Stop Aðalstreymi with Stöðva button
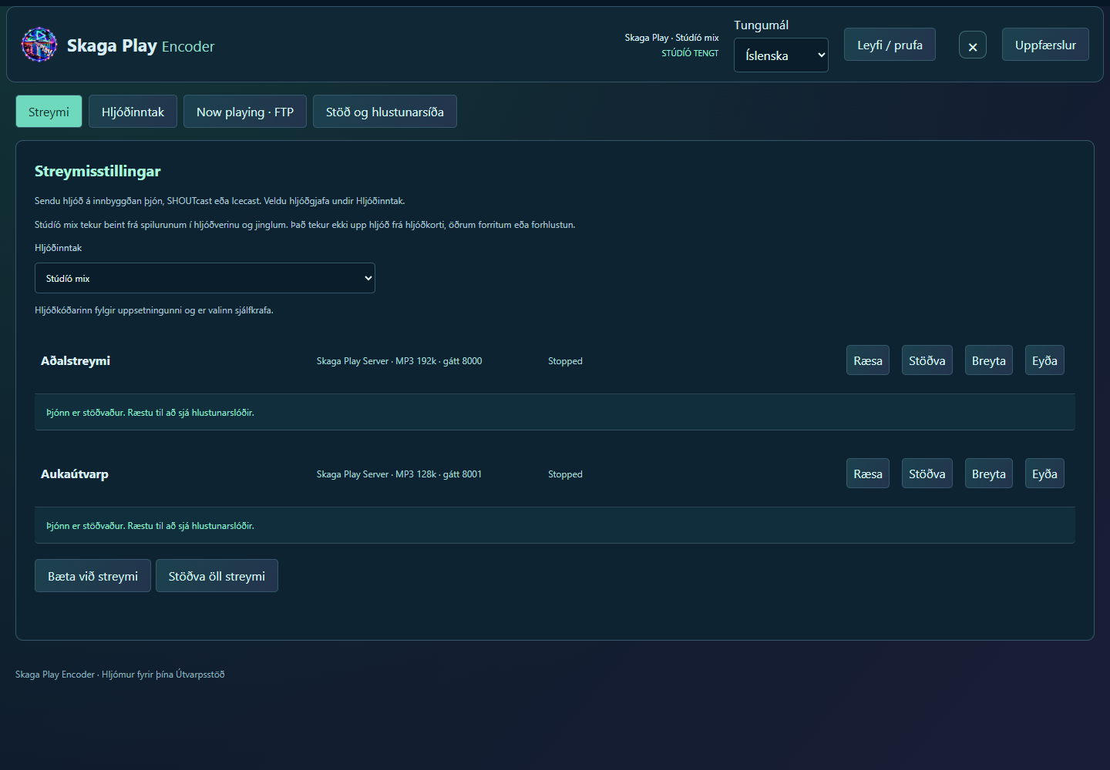This screenshot has height=770, width=1110. [927, 360]
